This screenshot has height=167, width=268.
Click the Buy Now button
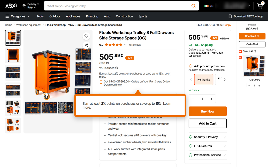207,111
